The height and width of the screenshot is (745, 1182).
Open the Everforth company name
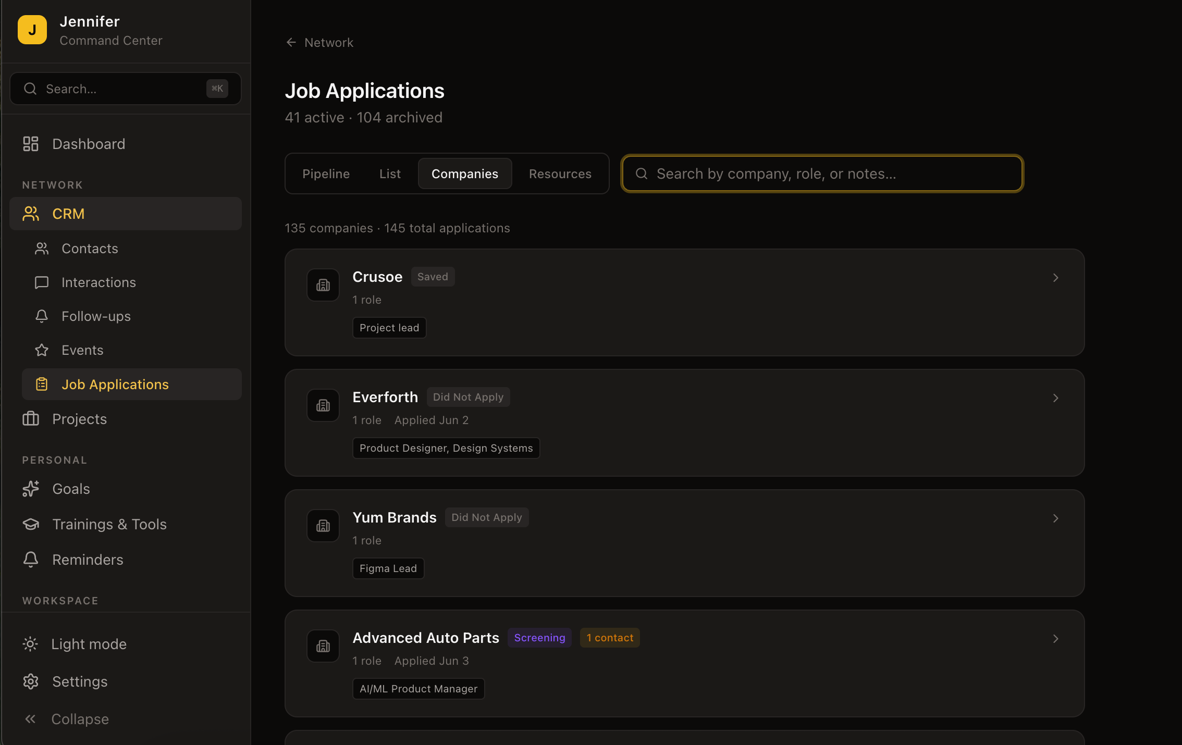click(385, 397)
